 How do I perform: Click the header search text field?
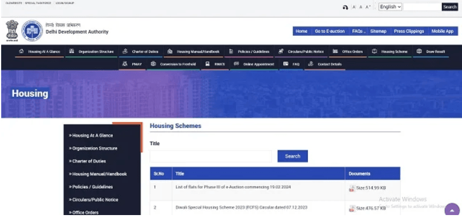[422, 7]
